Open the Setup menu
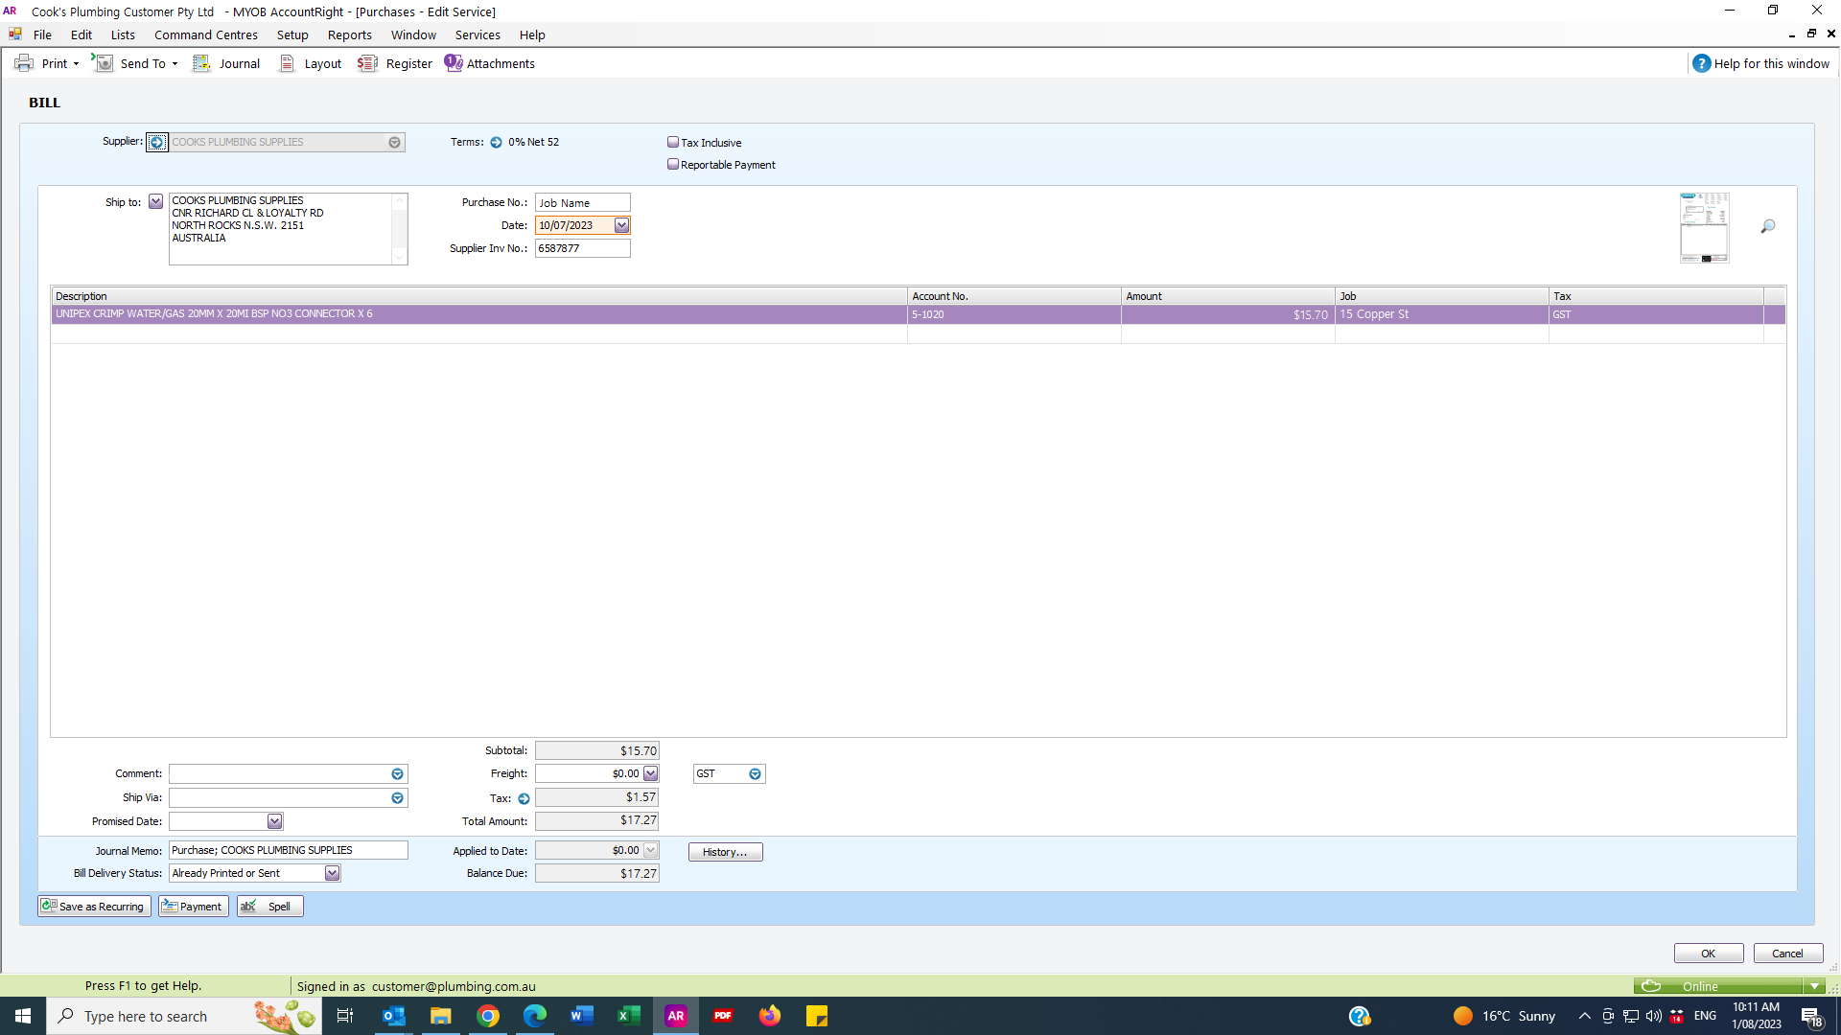The height and width of the screenshot is (1035, 1841). coord(292,34)
